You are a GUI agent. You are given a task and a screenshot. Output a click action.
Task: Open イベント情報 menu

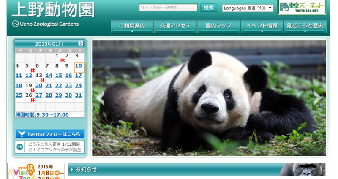262,27
